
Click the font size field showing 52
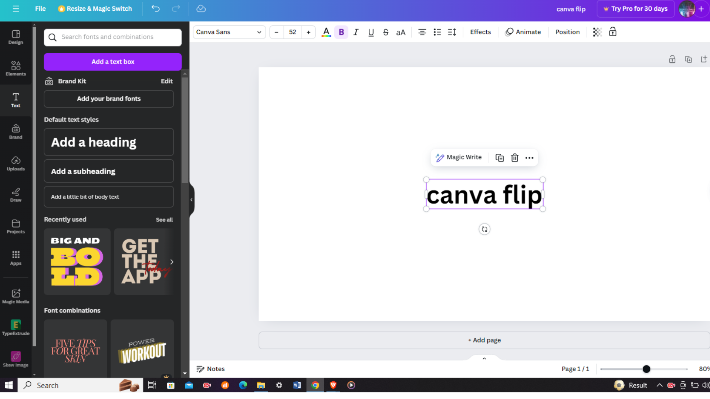293,32
